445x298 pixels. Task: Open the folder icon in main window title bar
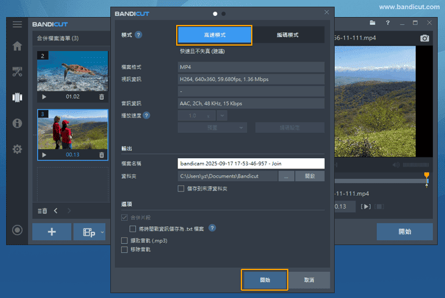tap(372, 23)
